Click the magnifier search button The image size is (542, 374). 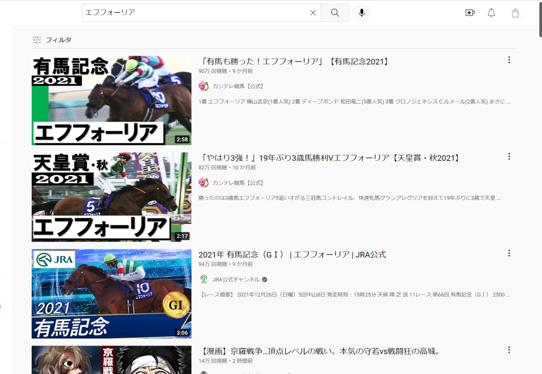tap(335, 13)
